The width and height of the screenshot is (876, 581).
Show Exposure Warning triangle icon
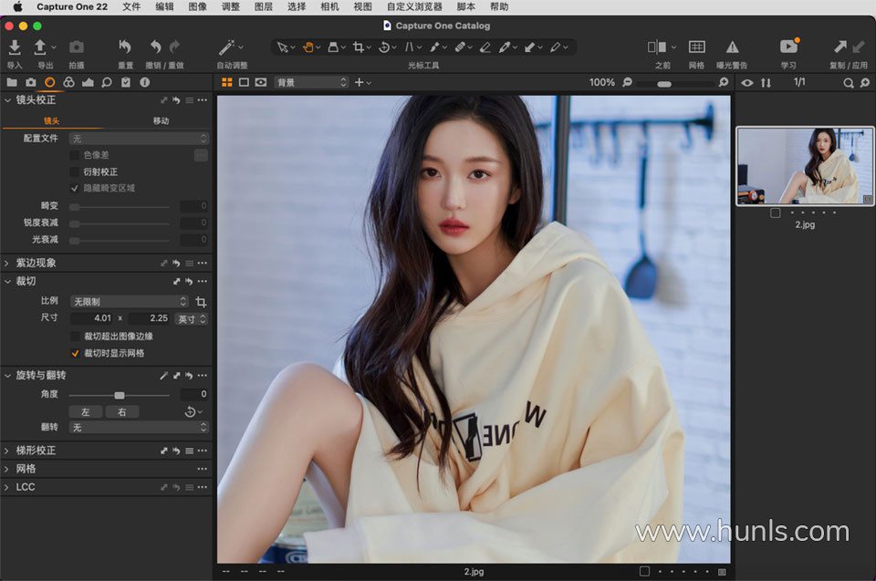tap(732, 47)
